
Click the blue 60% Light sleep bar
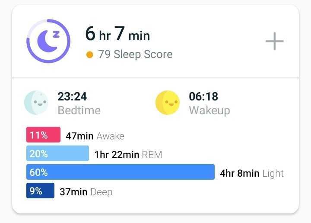tap(121, 172)
